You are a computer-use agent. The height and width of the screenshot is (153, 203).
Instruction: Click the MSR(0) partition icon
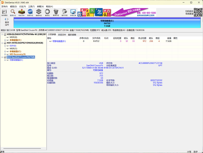(8, 37)
